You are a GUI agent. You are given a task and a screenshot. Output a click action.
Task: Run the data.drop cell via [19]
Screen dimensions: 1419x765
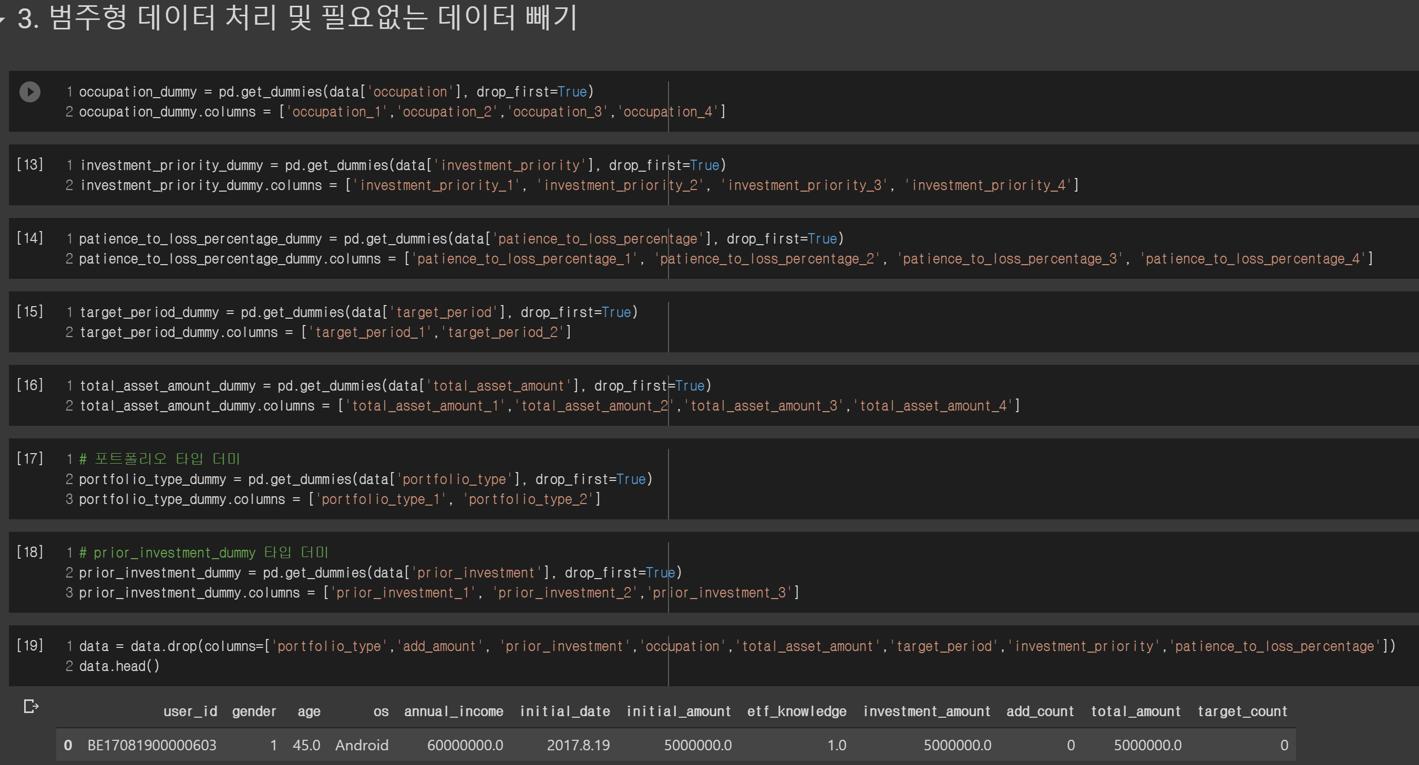pyautogui.click(x=30, y=646)
